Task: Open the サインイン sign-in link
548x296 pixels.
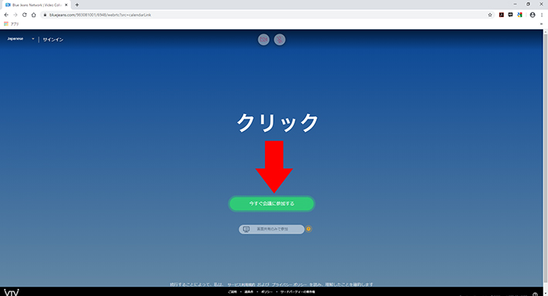Action: (x=53, y=39)
